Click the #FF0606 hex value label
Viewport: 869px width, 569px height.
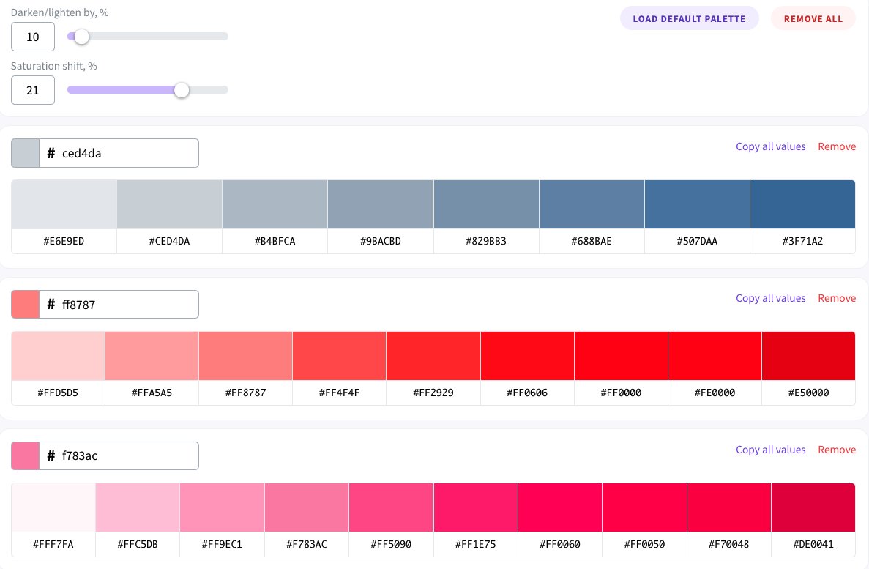pyautogui.click(x=527, y=393)
